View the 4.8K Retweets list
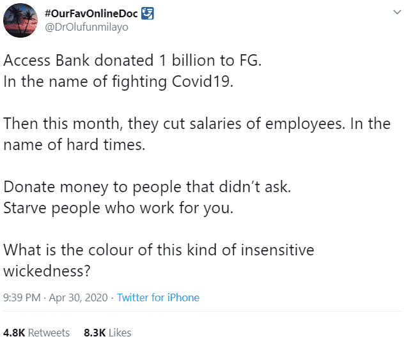Screen dimensions: 411x346 coord(36,333)
